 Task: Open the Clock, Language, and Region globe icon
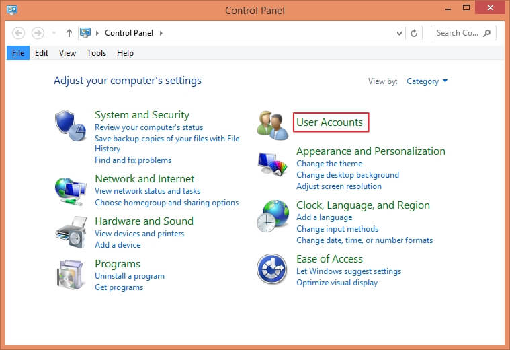tap(272, 216)
